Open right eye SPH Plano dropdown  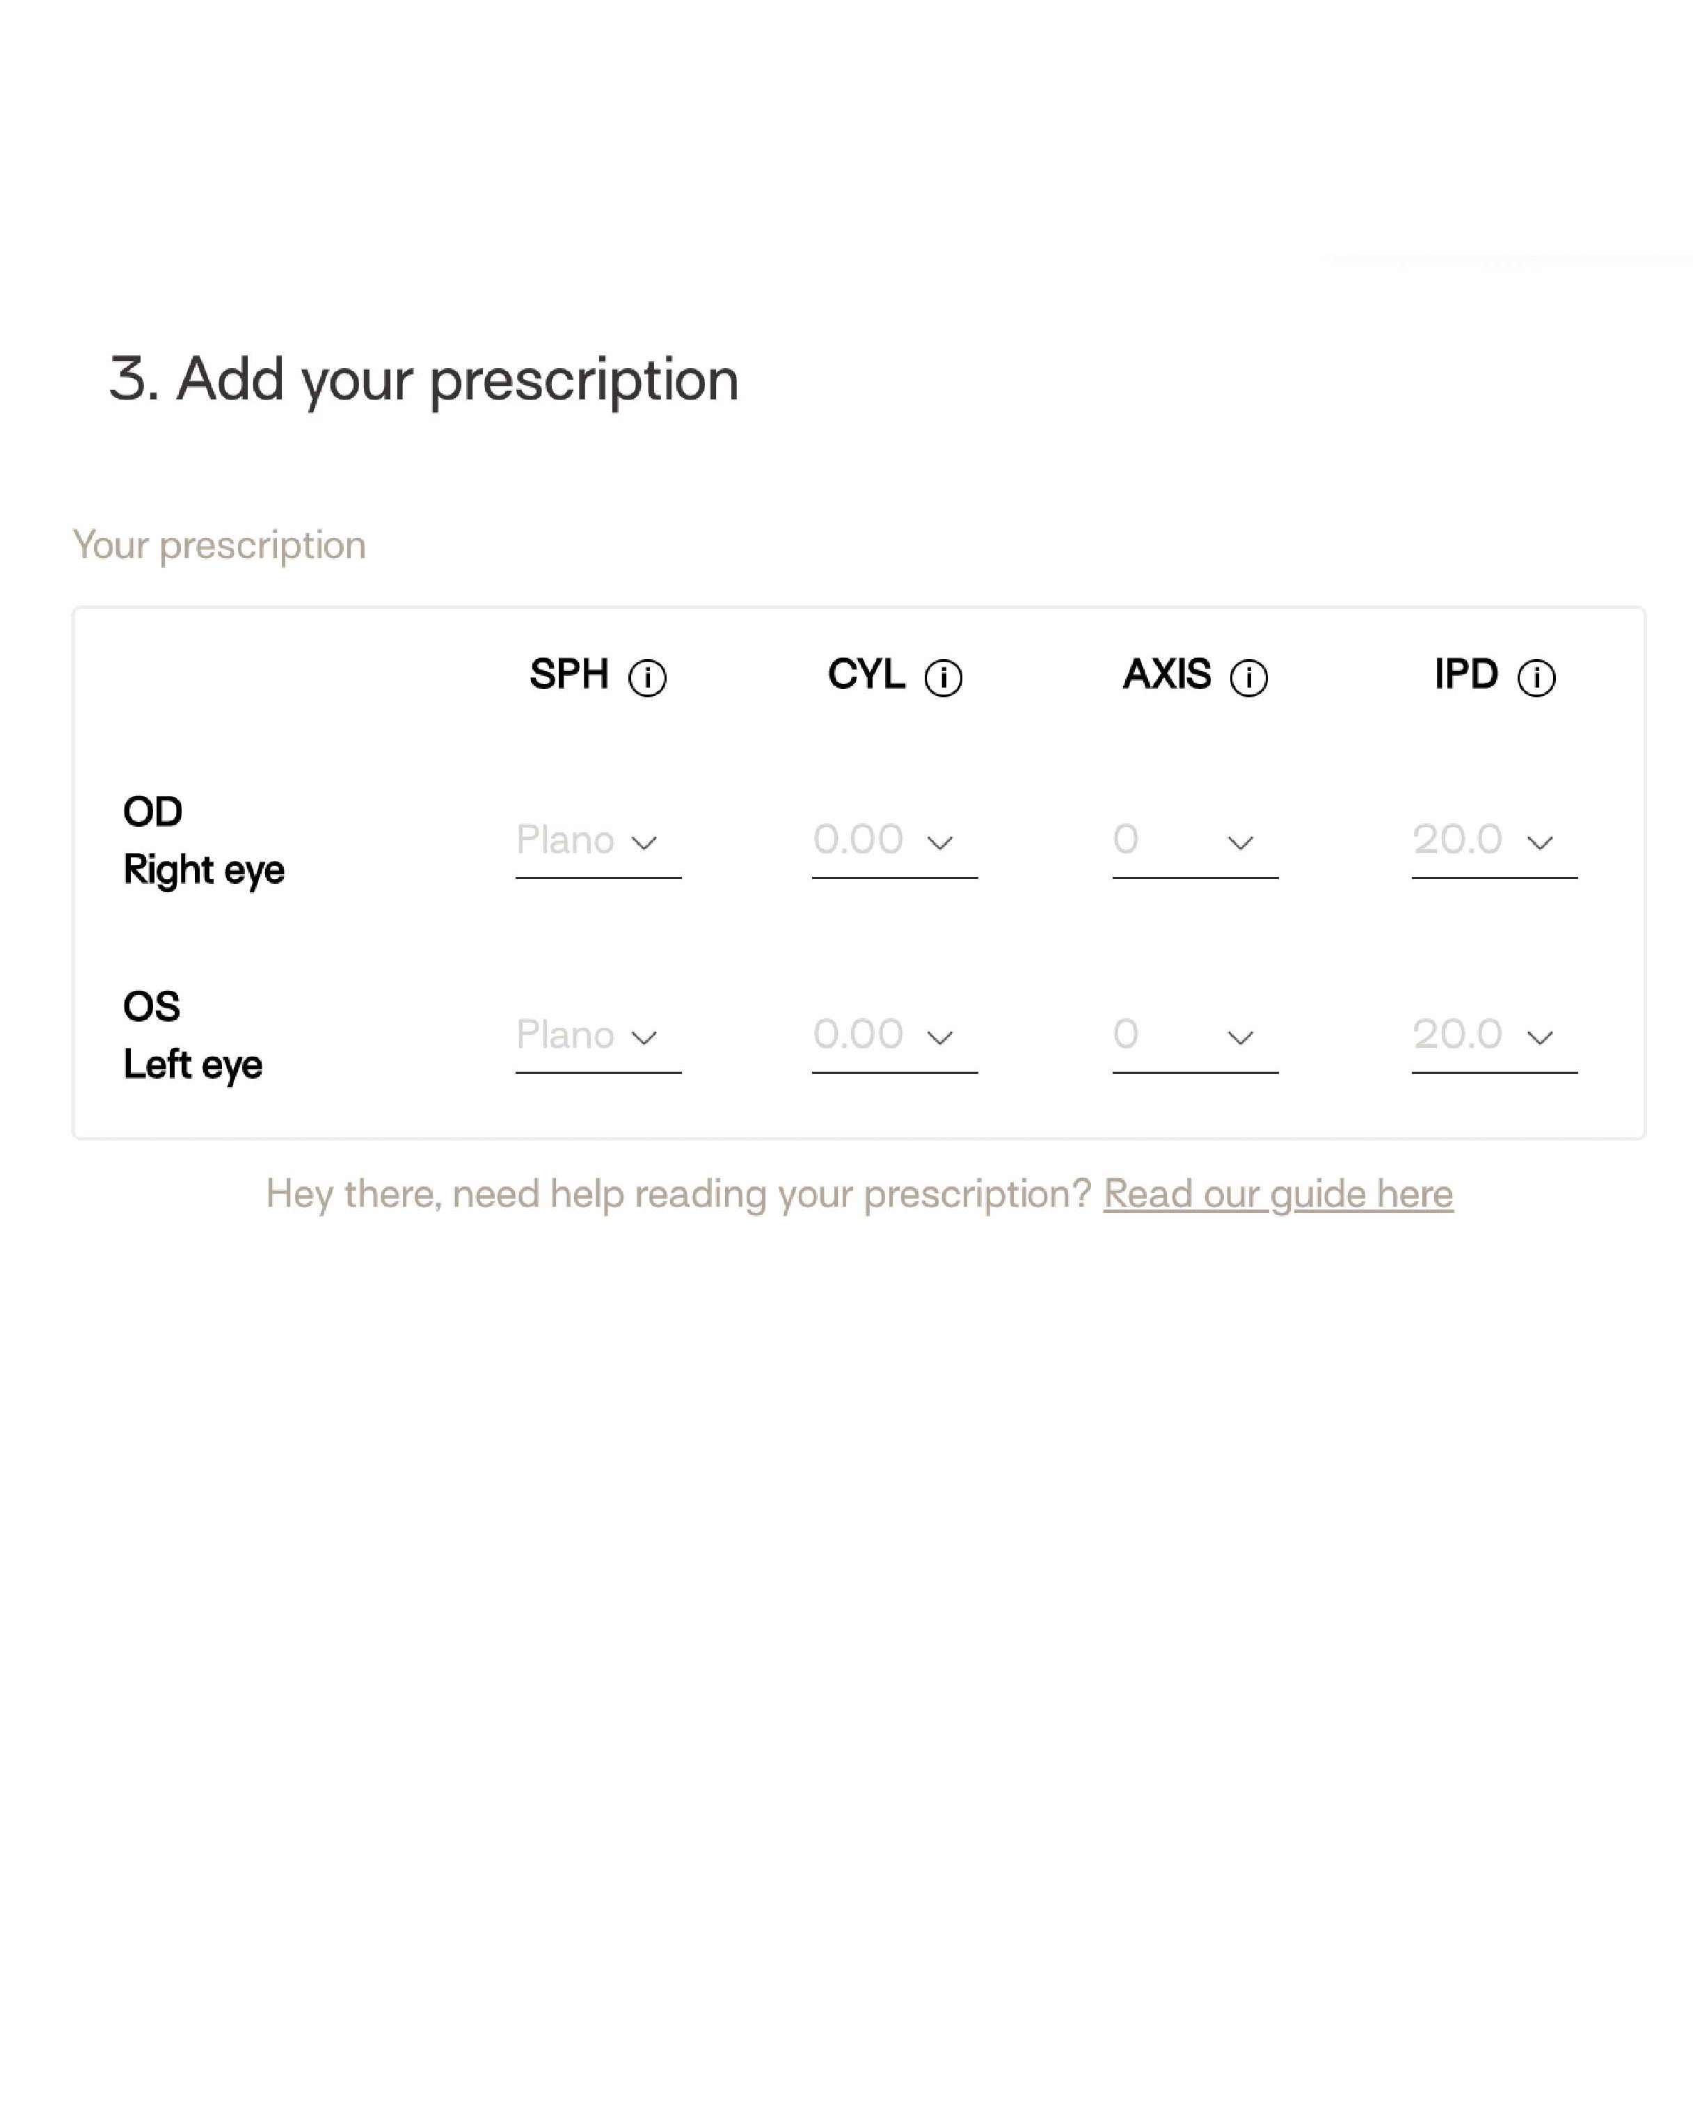[x=598, y=841]
